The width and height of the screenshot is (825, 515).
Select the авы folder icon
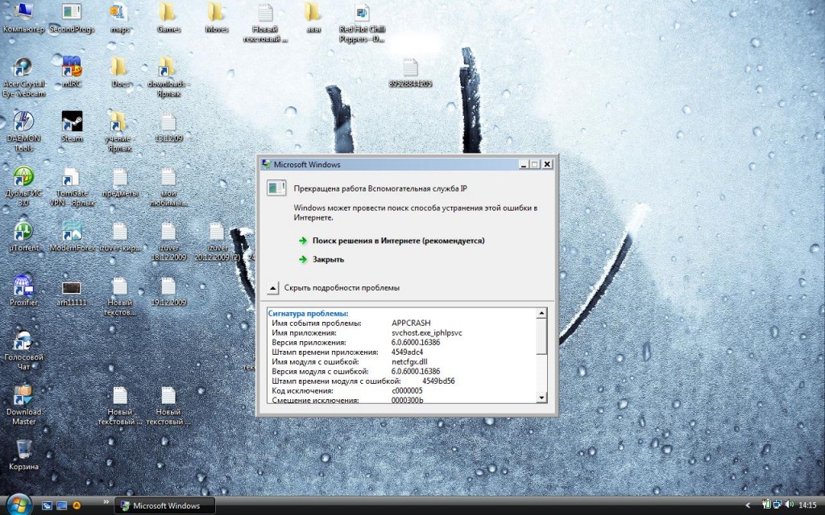tap(313, 17)
